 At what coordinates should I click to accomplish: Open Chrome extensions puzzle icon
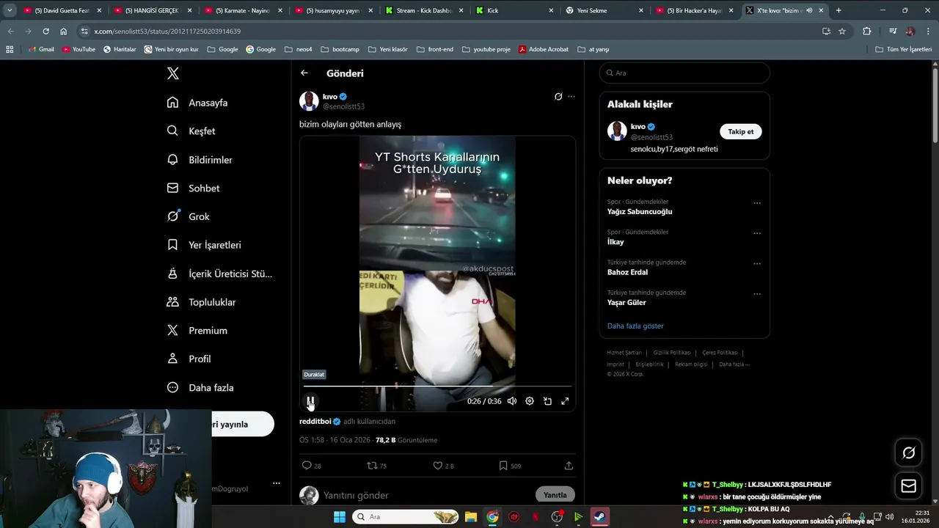tap(866, 32)
